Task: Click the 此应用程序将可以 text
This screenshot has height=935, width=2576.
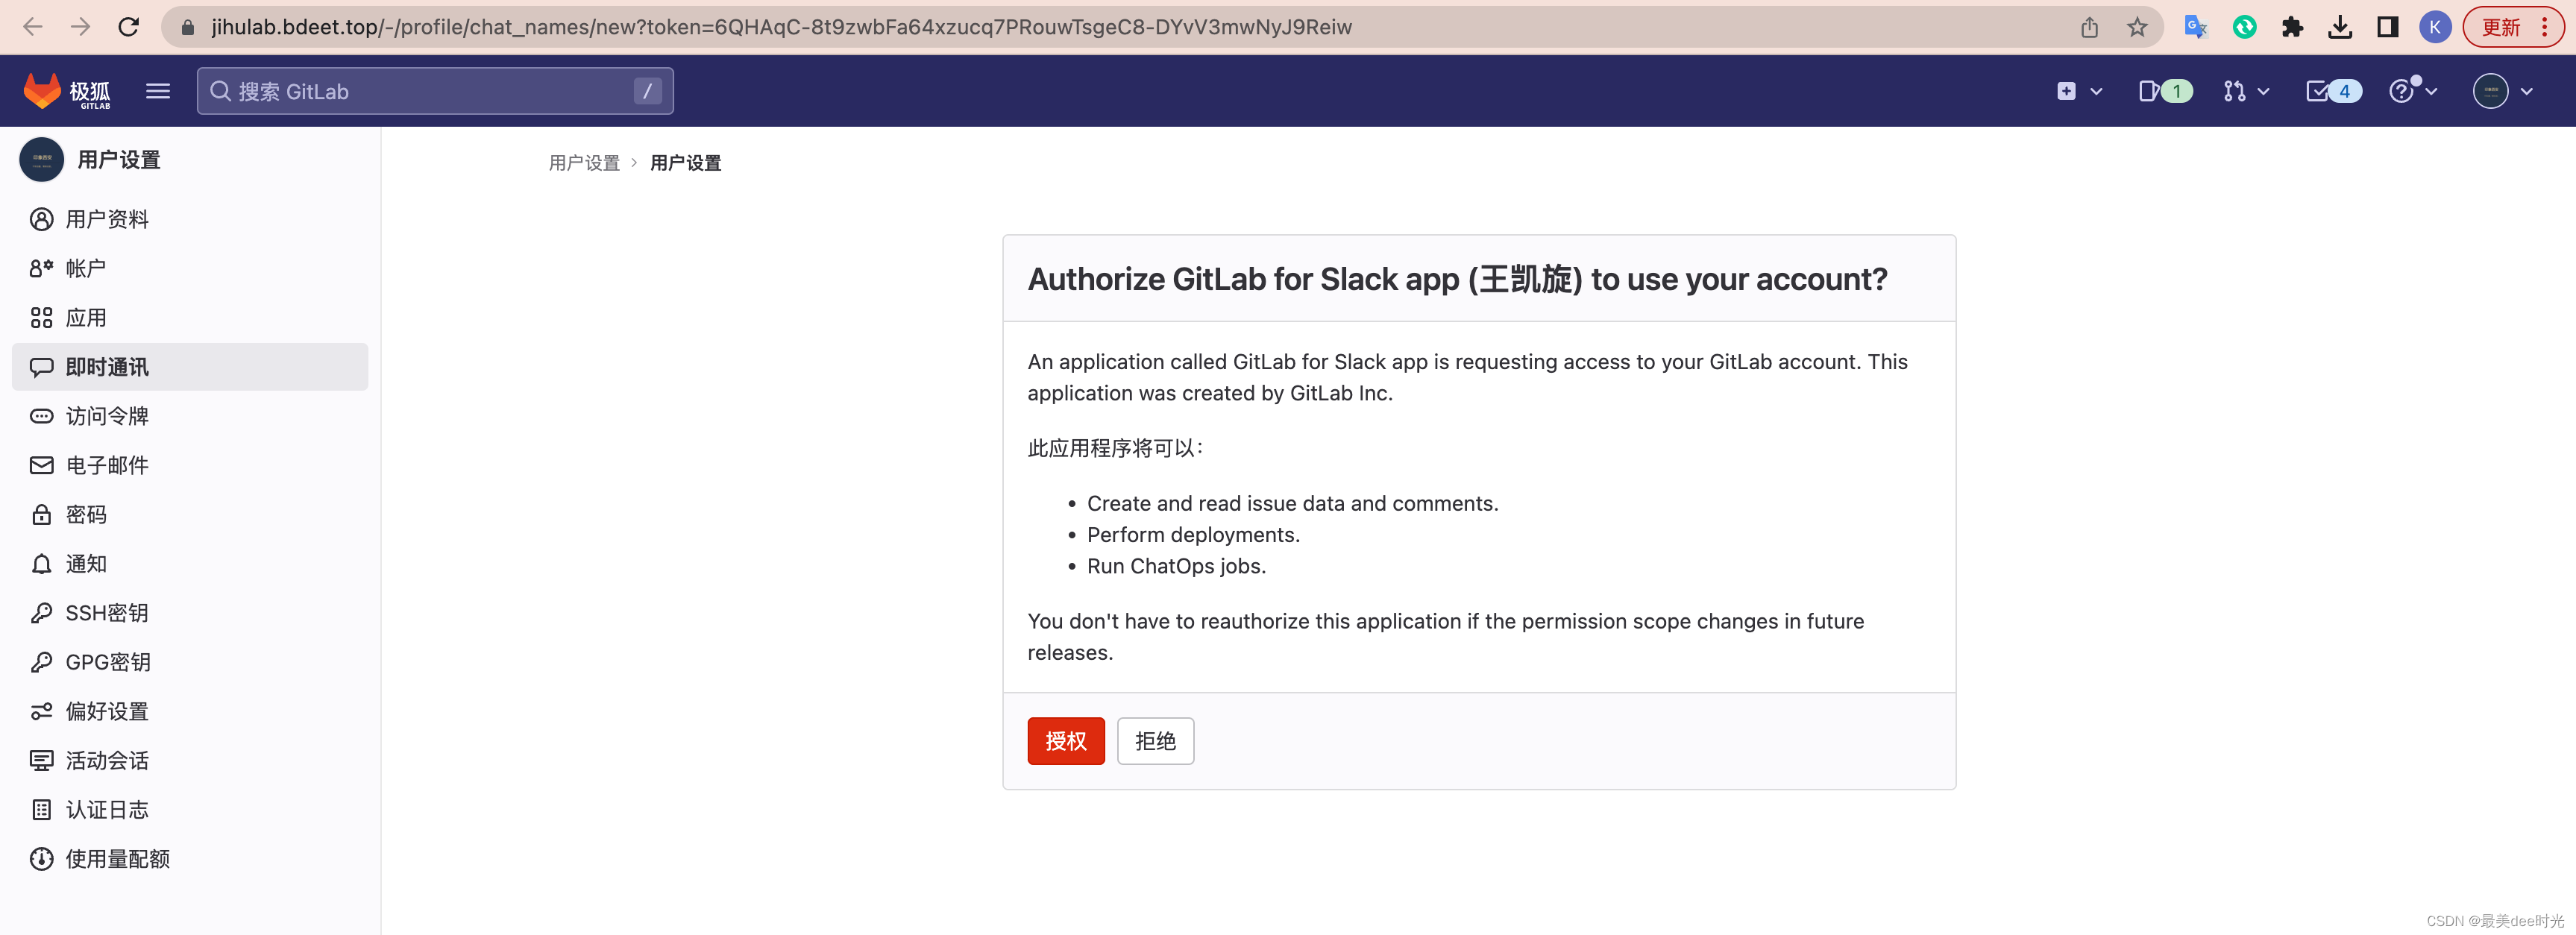Action: tap(1114, 448)
